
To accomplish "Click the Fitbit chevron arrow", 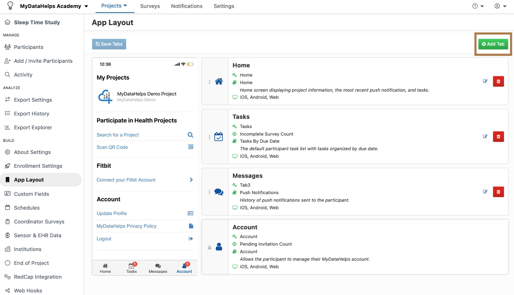I will click(x=191, y=180).
